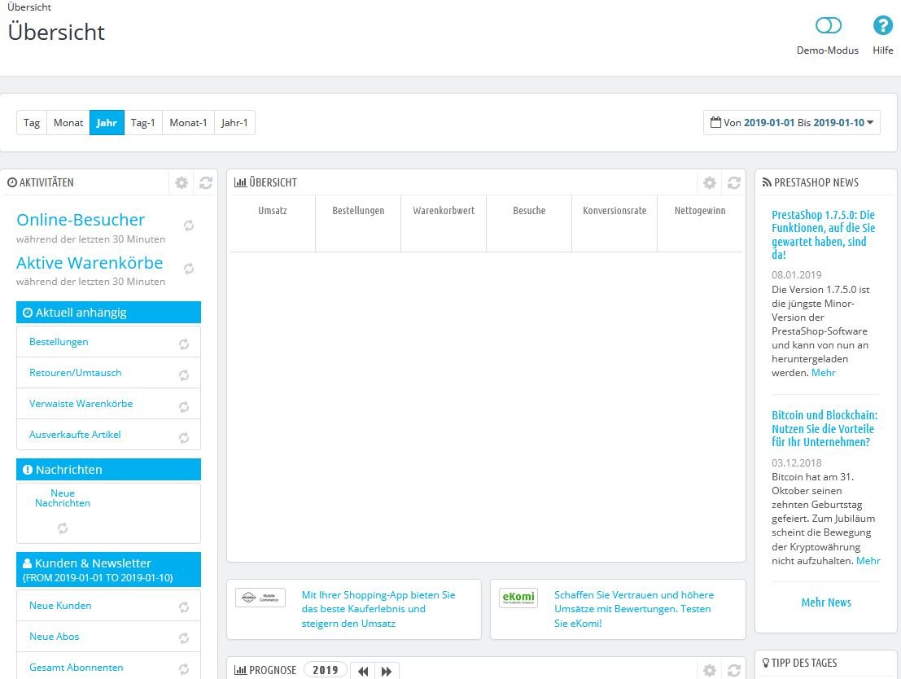The height and width of the screenshot is (679, 901).
Task: Open the Shopping-App promotion link
Action: pyautogui.click(x=378, y=609)
